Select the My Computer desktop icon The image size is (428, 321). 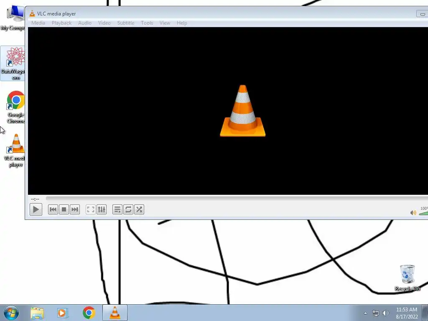pyautogui.click(x=13, y=17)
